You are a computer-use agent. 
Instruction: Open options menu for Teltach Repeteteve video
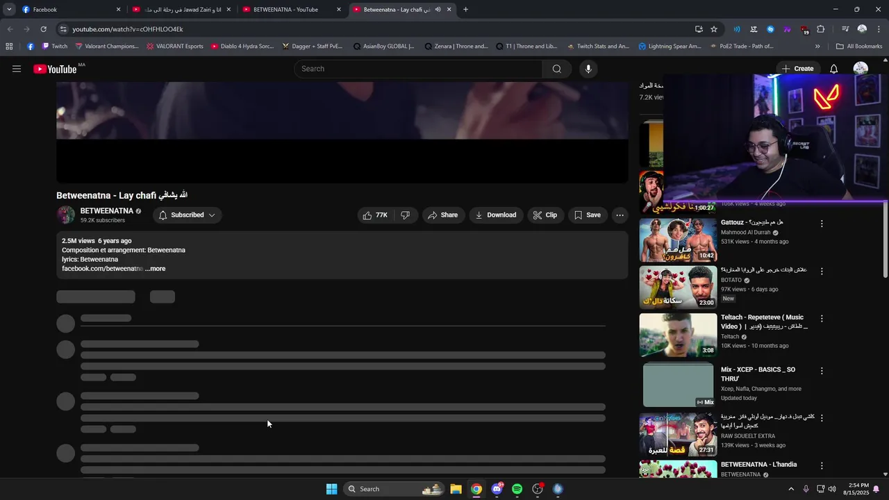point(822,319)
